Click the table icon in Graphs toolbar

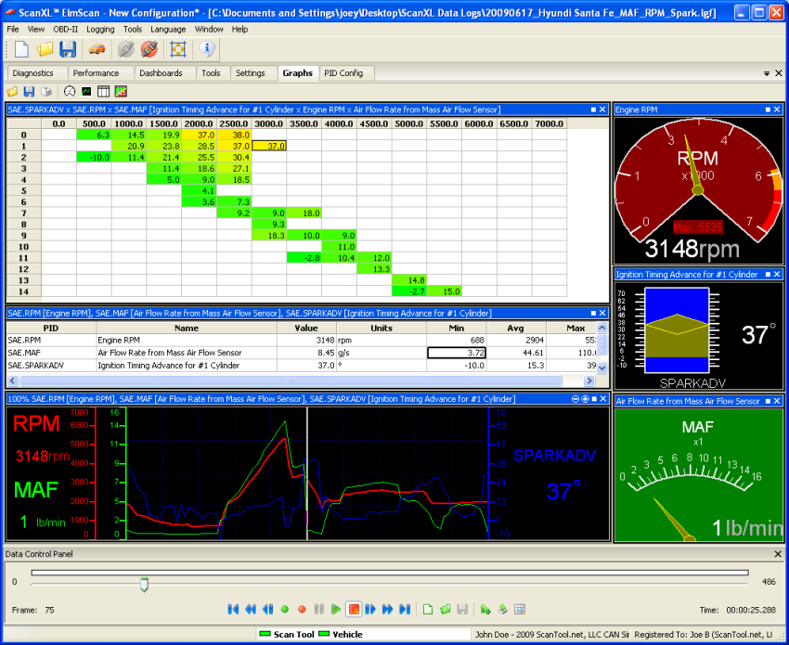[x=103, y=92]
